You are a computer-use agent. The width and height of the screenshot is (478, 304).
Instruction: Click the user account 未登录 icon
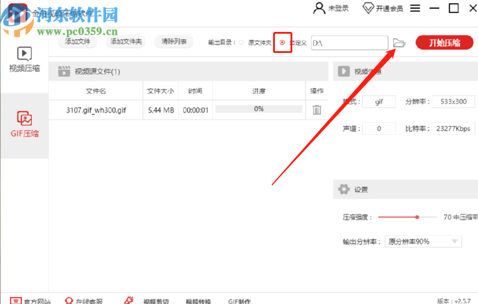(x=319, y=8)
